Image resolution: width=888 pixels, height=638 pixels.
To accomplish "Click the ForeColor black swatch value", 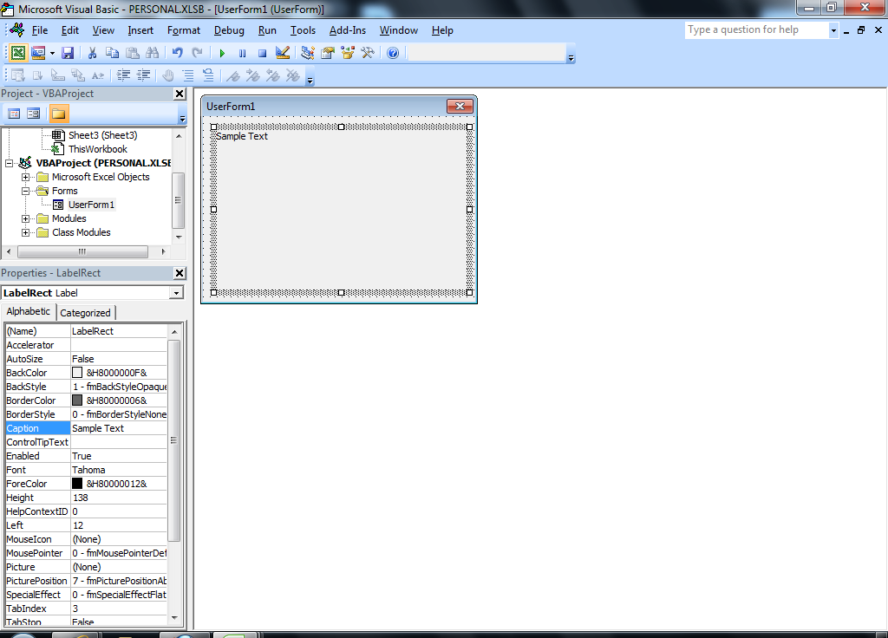I will [77, 484].
